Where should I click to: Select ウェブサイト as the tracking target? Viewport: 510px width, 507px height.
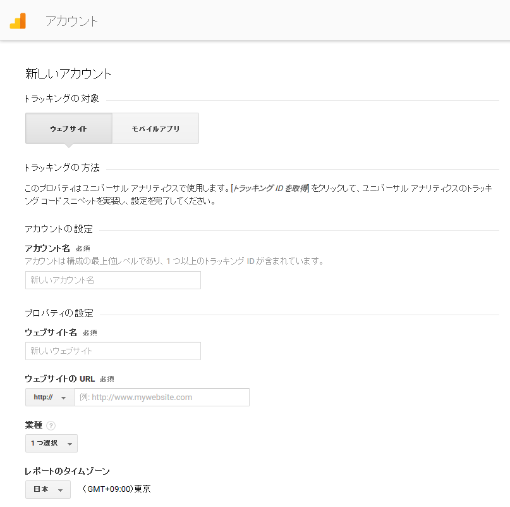(x=69, y=128)
